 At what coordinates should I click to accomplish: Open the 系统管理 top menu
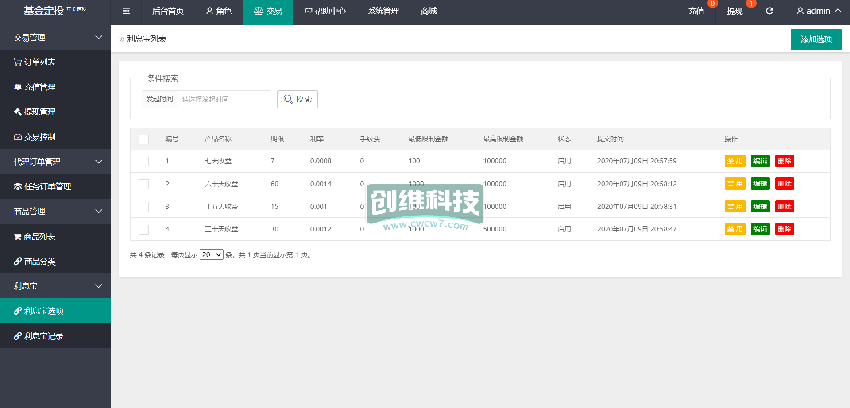[383, 11]
